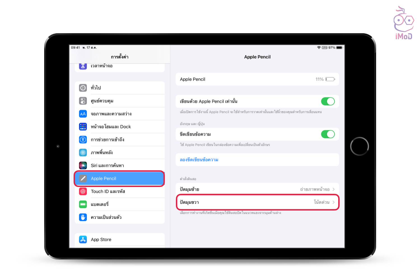Open the Accessibility settings icon
Screen dimensions: 420x280
(x=83, y=139)
